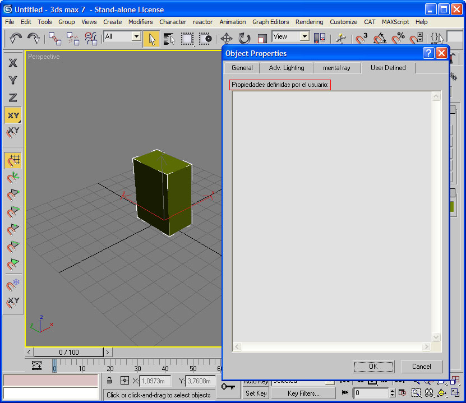Viewport: 466px width, 403px height.
Task: Open the Graph Editors menu
Action: 270,22
